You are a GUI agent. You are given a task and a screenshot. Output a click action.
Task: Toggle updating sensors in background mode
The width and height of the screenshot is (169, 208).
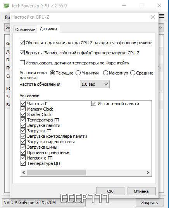[22, 43]
